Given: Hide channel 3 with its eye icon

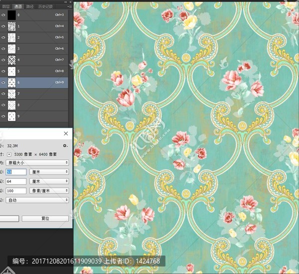Looking at the screenshot, I should tap(3, 49).
